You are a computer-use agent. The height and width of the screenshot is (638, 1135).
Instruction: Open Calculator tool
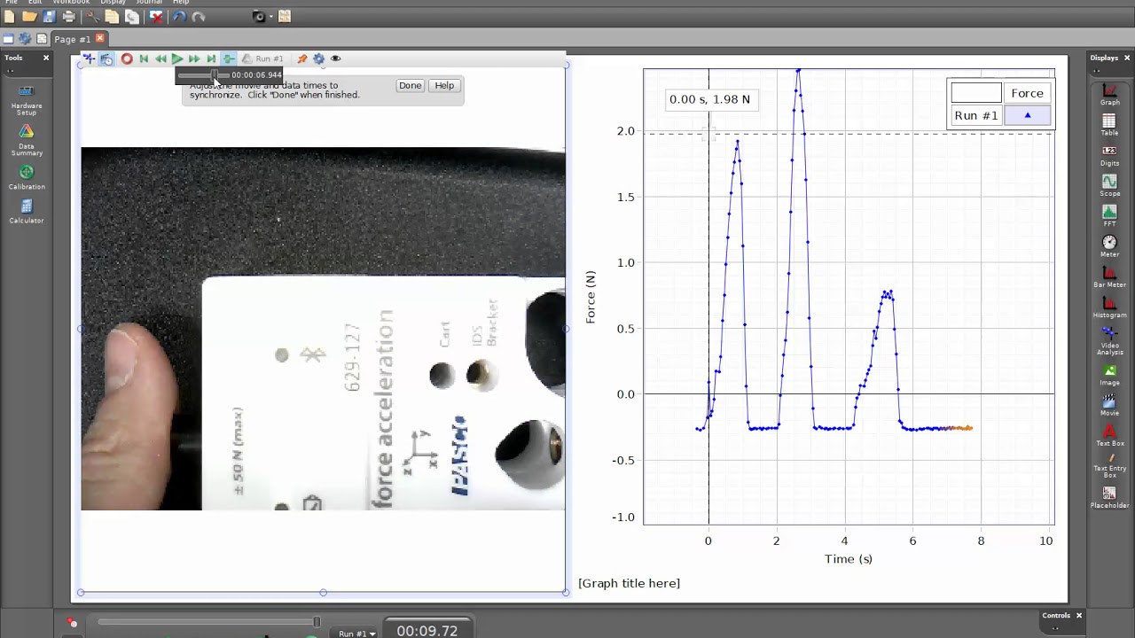(x=27, y=212)
